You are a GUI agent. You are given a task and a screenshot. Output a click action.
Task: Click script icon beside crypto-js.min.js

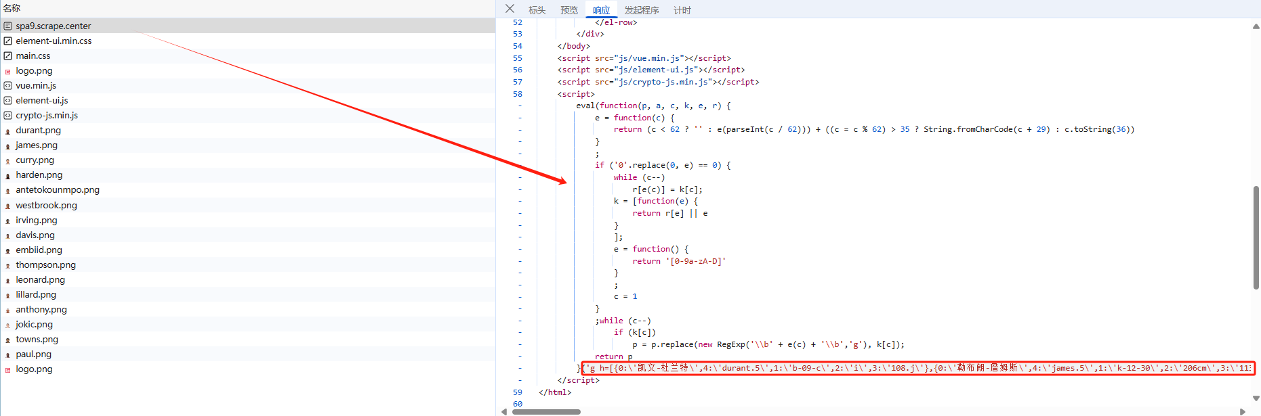coord(8,115)
